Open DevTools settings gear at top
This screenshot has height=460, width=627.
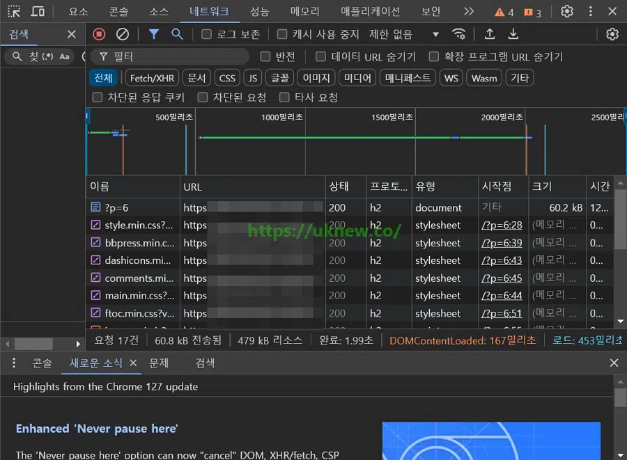point(567,11)
